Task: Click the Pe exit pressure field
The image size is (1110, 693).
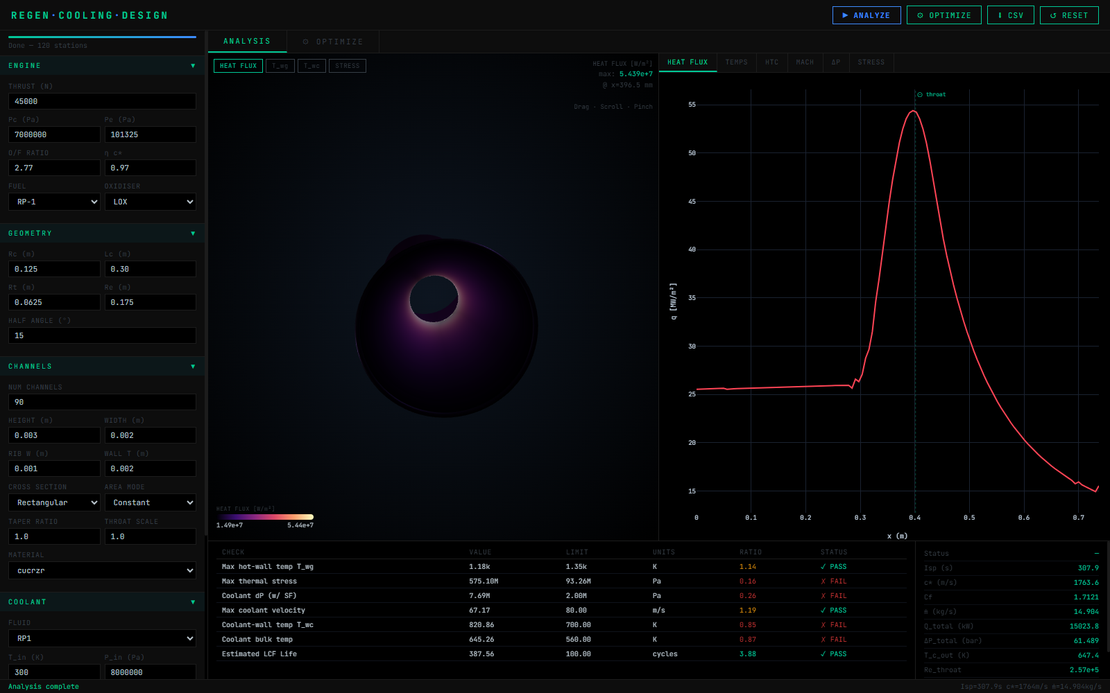Action: (x=151, y=134)
